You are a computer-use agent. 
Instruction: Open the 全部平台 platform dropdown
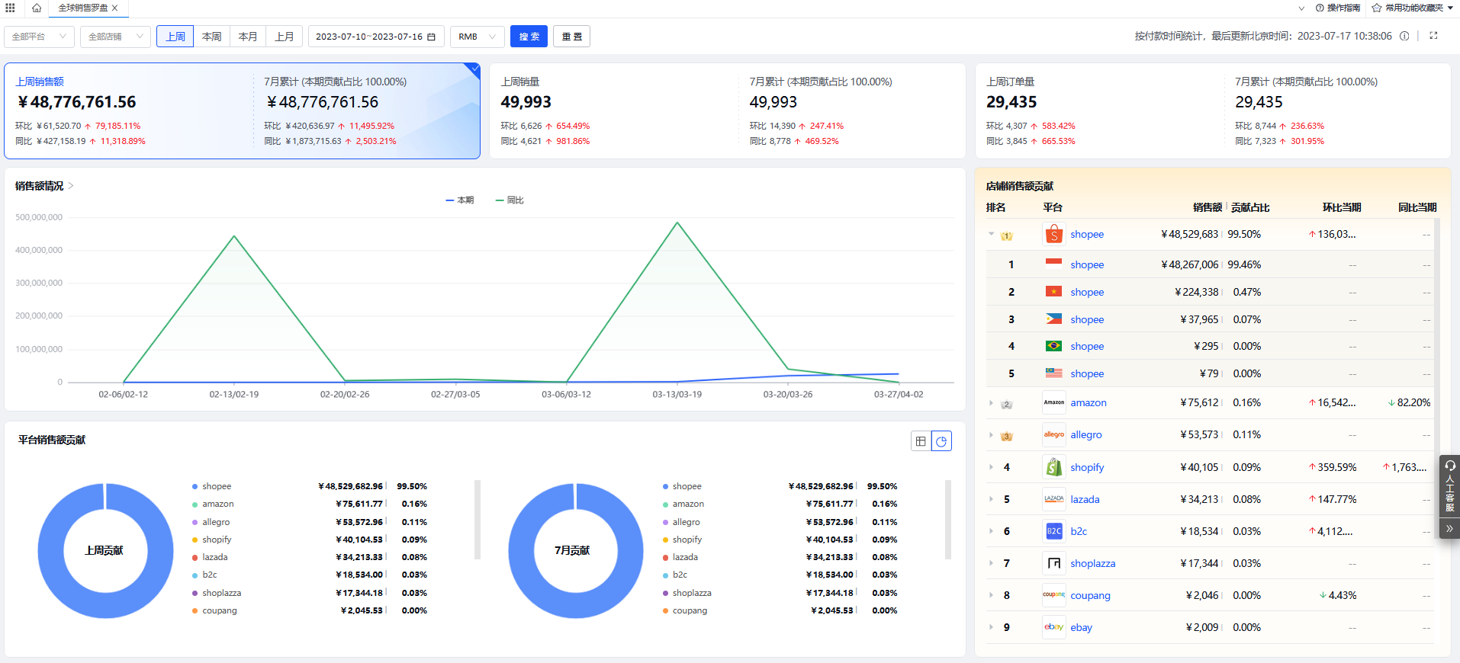point(39,37)
